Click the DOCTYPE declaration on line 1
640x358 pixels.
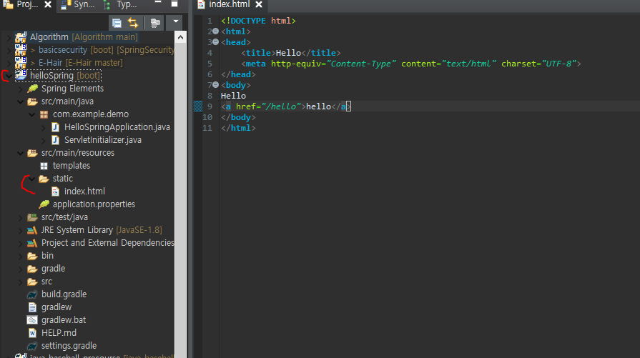(258, 21)
